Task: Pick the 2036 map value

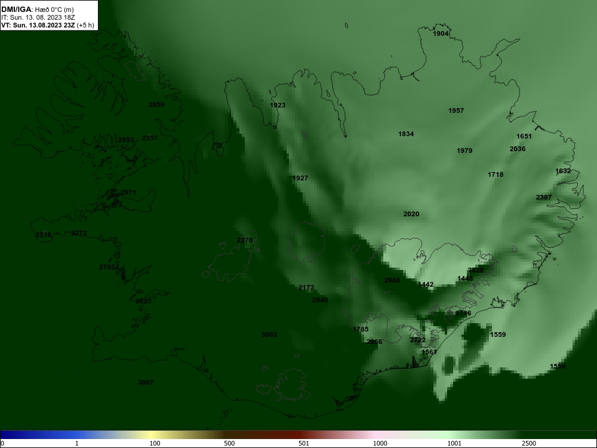Action: pos(518,149)
